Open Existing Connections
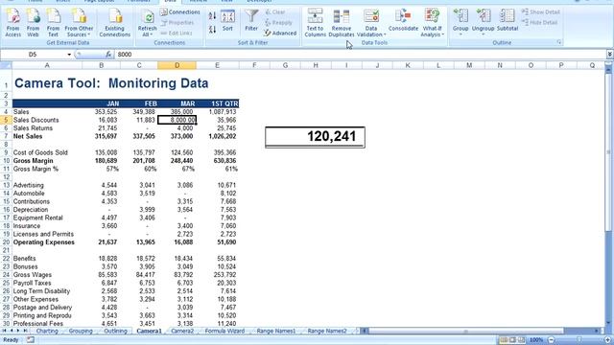The width and height of the screenshot is (614, 345). pyautogui.click(x=115, y=23)
